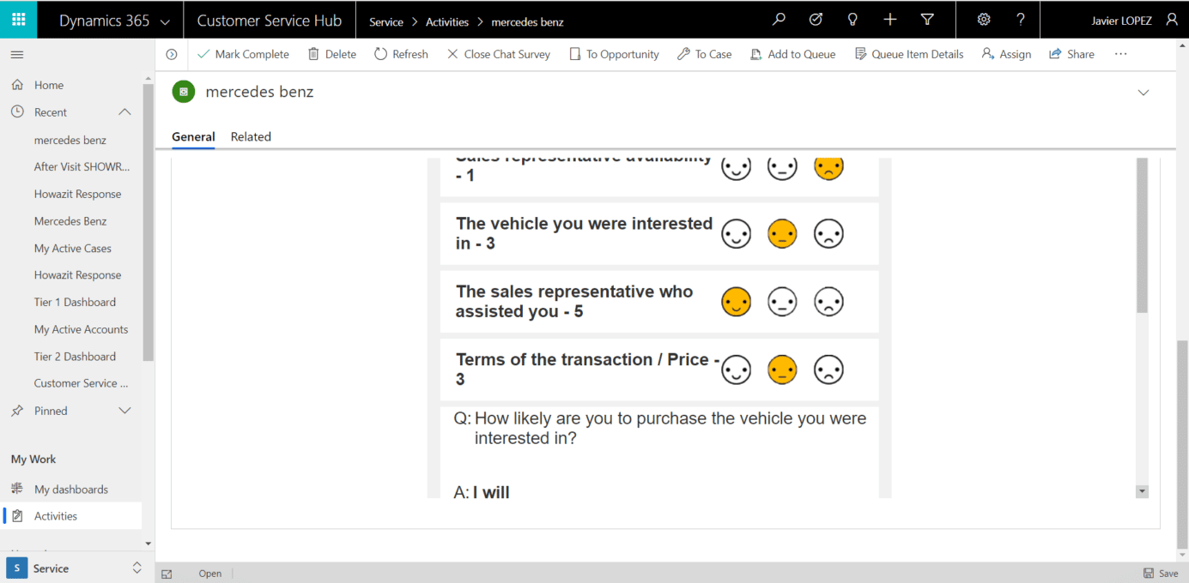
Task: Open Customer Service Hub app title
Action: coord(270,21)
